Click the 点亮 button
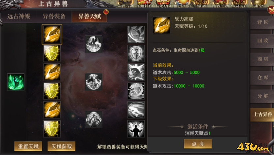Viewport: 274px width, 155px height. coord(198,144)
